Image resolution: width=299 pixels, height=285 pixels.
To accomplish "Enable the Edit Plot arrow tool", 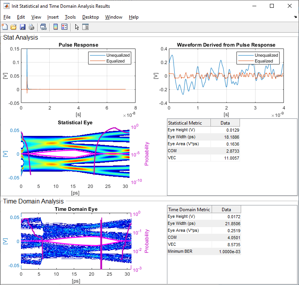I will [x=76, y=27].
